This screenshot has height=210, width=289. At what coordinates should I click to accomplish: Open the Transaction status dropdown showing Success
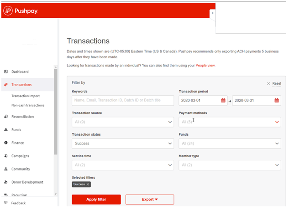pyautogui.click(x=123, y=143)
